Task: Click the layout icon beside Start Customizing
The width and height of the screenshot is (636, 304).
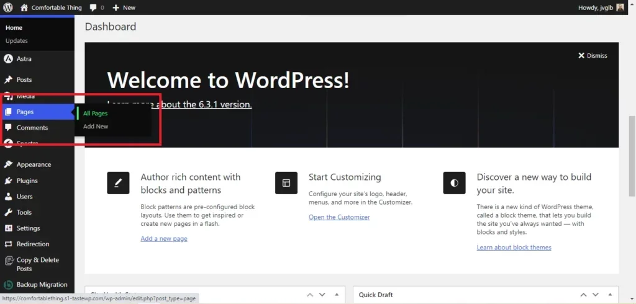Action: coord(286,183)
